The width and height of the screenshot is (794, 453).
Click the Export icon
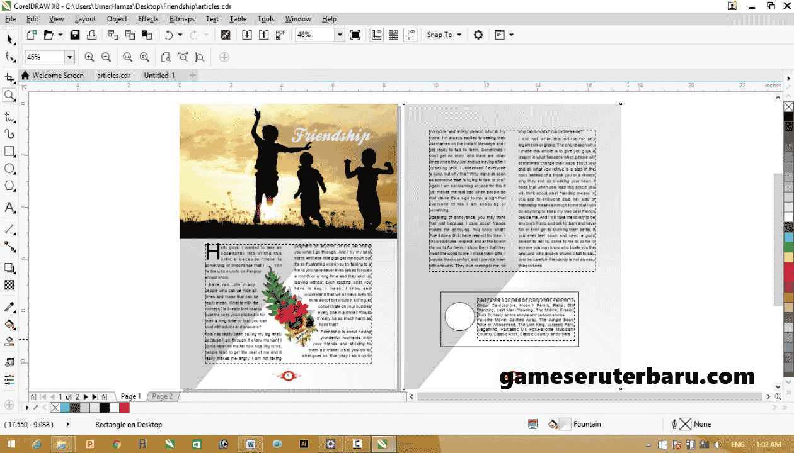click(264, 35)
